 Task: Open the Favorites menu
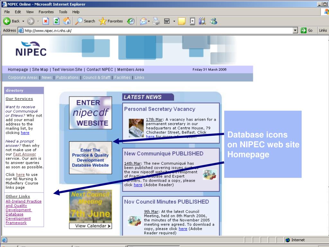click(46, 12)
